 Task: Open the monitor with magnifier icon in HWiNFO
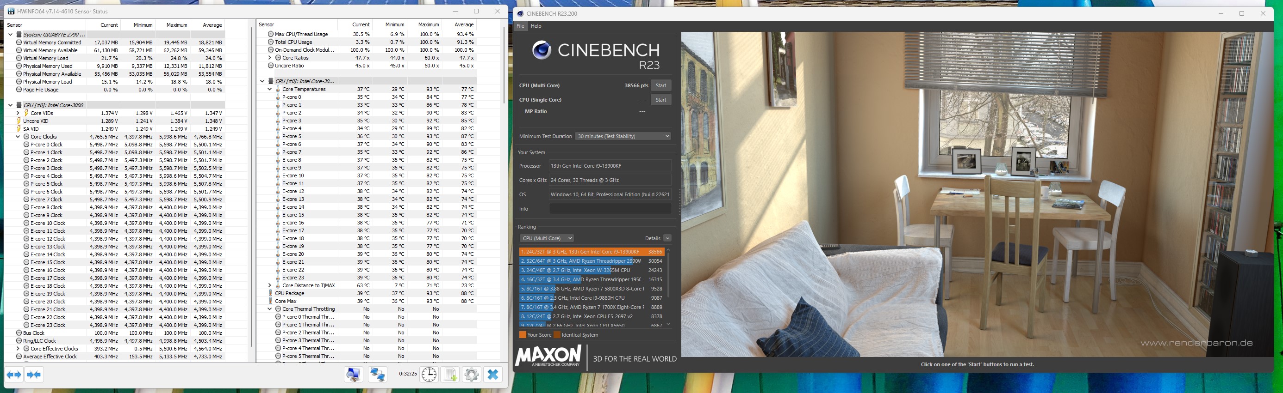(x=353, y=374)
